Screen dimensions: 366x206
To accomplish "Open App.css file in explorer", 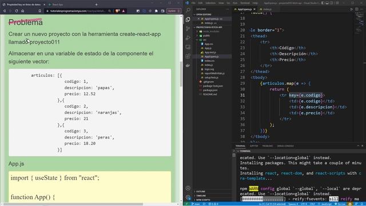I will pos(209,44).
